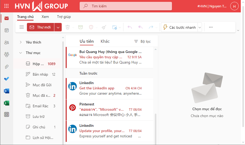Screen dimensions: 245x145
Task: Open People contacts in the left rail
Action: [7, 42]
